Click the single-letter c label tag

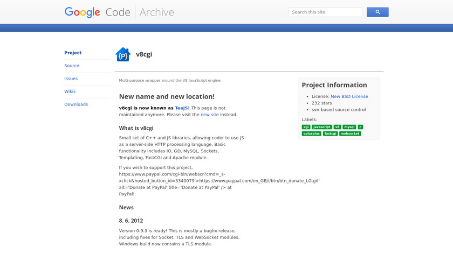[360, 127]
